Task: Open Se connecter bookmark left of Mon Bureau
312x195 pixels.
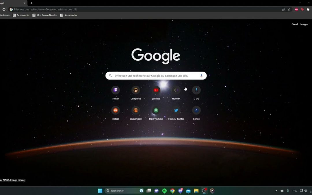Action: (21, 15)
